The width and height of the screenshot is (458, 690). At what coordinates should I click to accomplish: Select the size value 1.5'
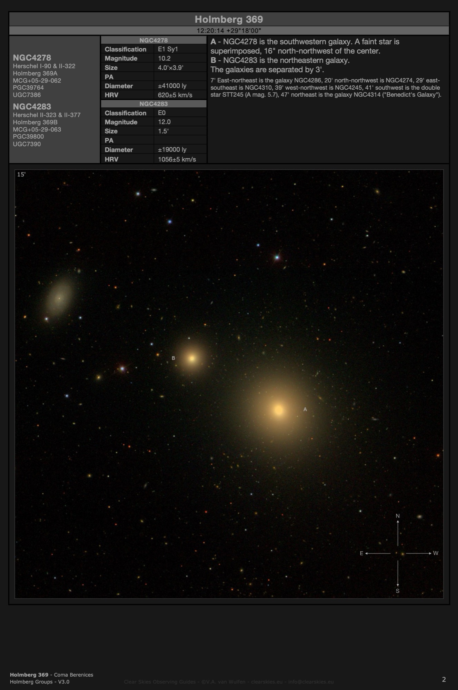164,131
